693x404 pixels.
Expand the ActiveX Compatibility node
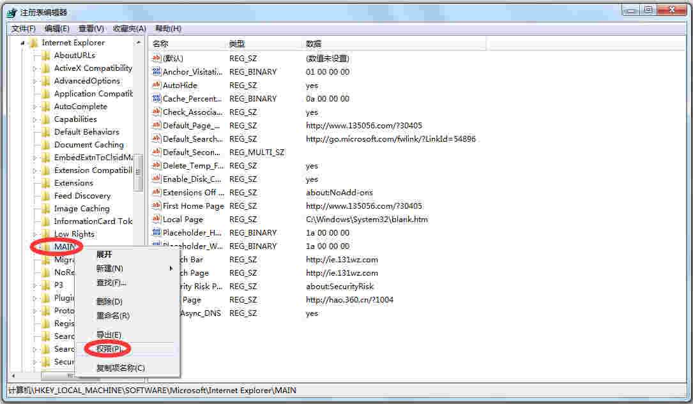point(34,68)
